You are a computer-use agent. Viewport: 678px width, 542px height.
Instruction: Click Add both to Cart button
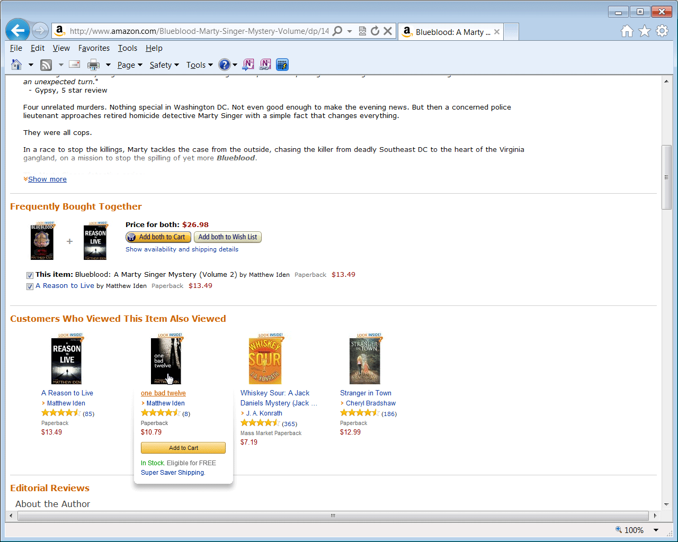pyautogui.click(x=158, y=237)
